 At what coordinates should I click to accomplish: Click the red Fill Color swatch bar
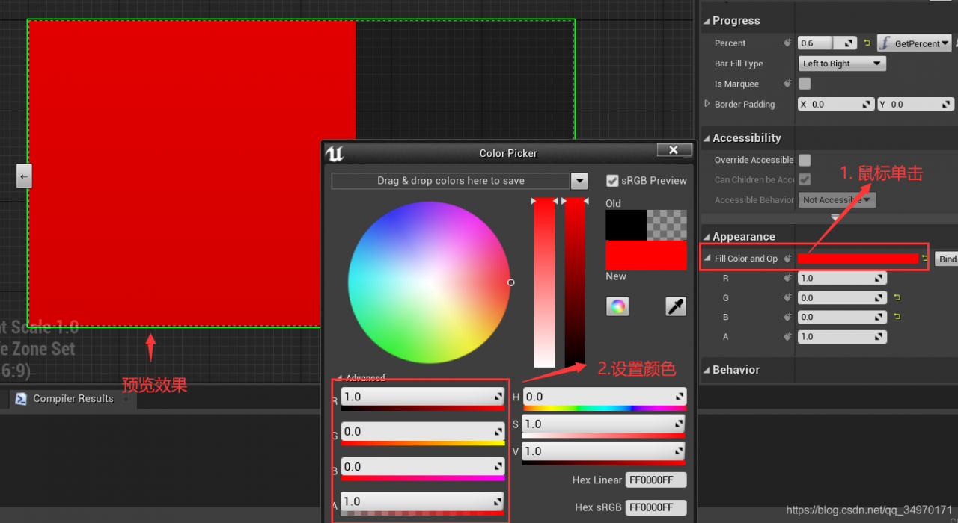858,259
